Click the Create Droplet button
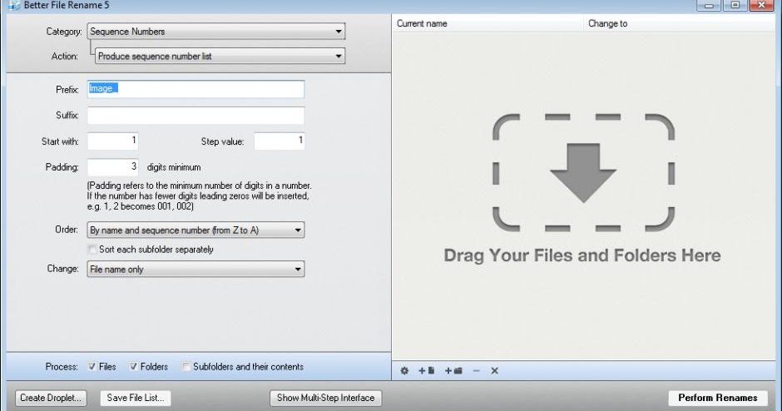 [x=51, y=398]
